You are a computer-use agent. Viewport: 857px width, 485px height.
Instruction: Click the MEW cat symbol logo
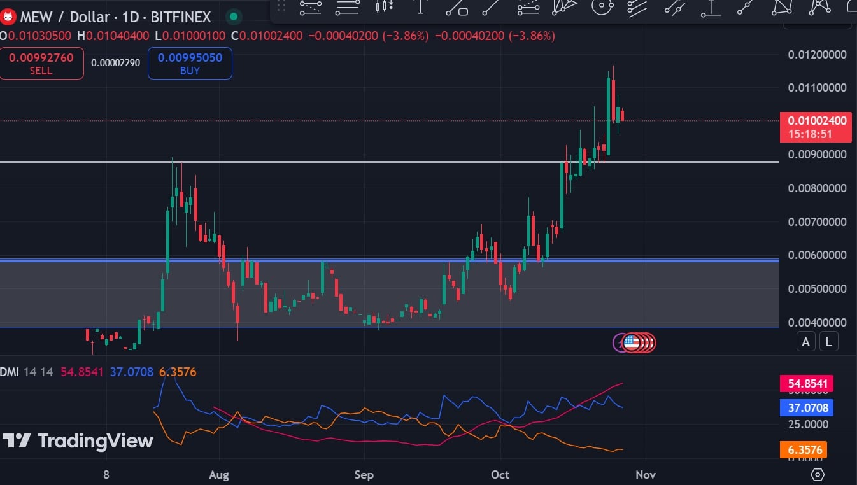[8, 17]
